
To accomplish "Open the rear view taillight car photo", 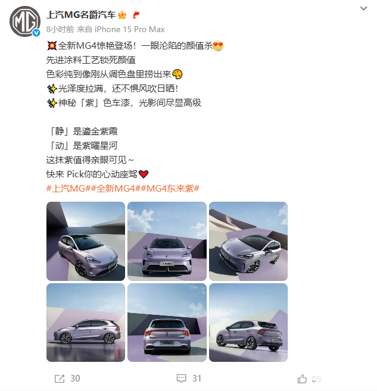I will pos(167,323).
